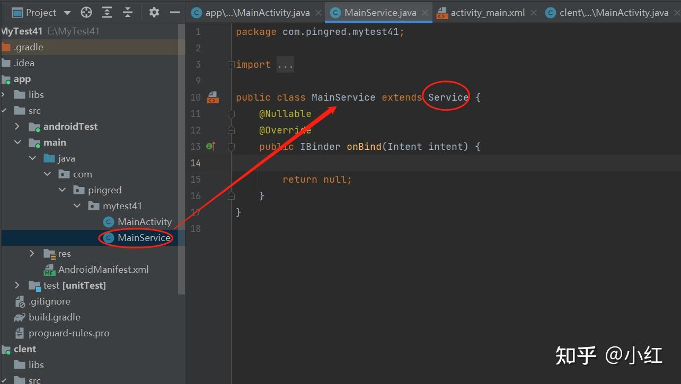681x384 pixels.
Task: Select the main source folder
Action: point(55,142)
